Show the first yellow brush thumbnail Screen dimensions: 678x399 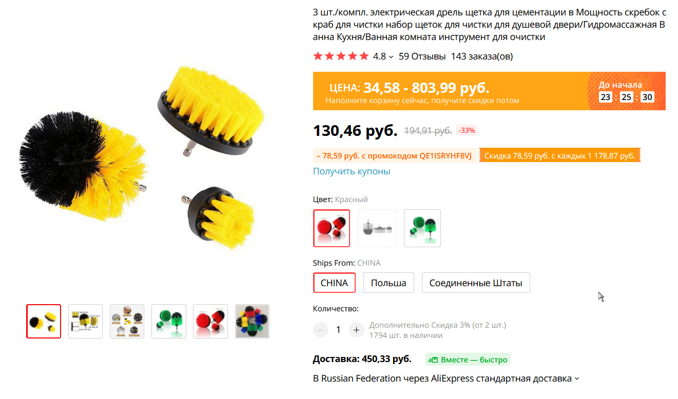point(44,322)
